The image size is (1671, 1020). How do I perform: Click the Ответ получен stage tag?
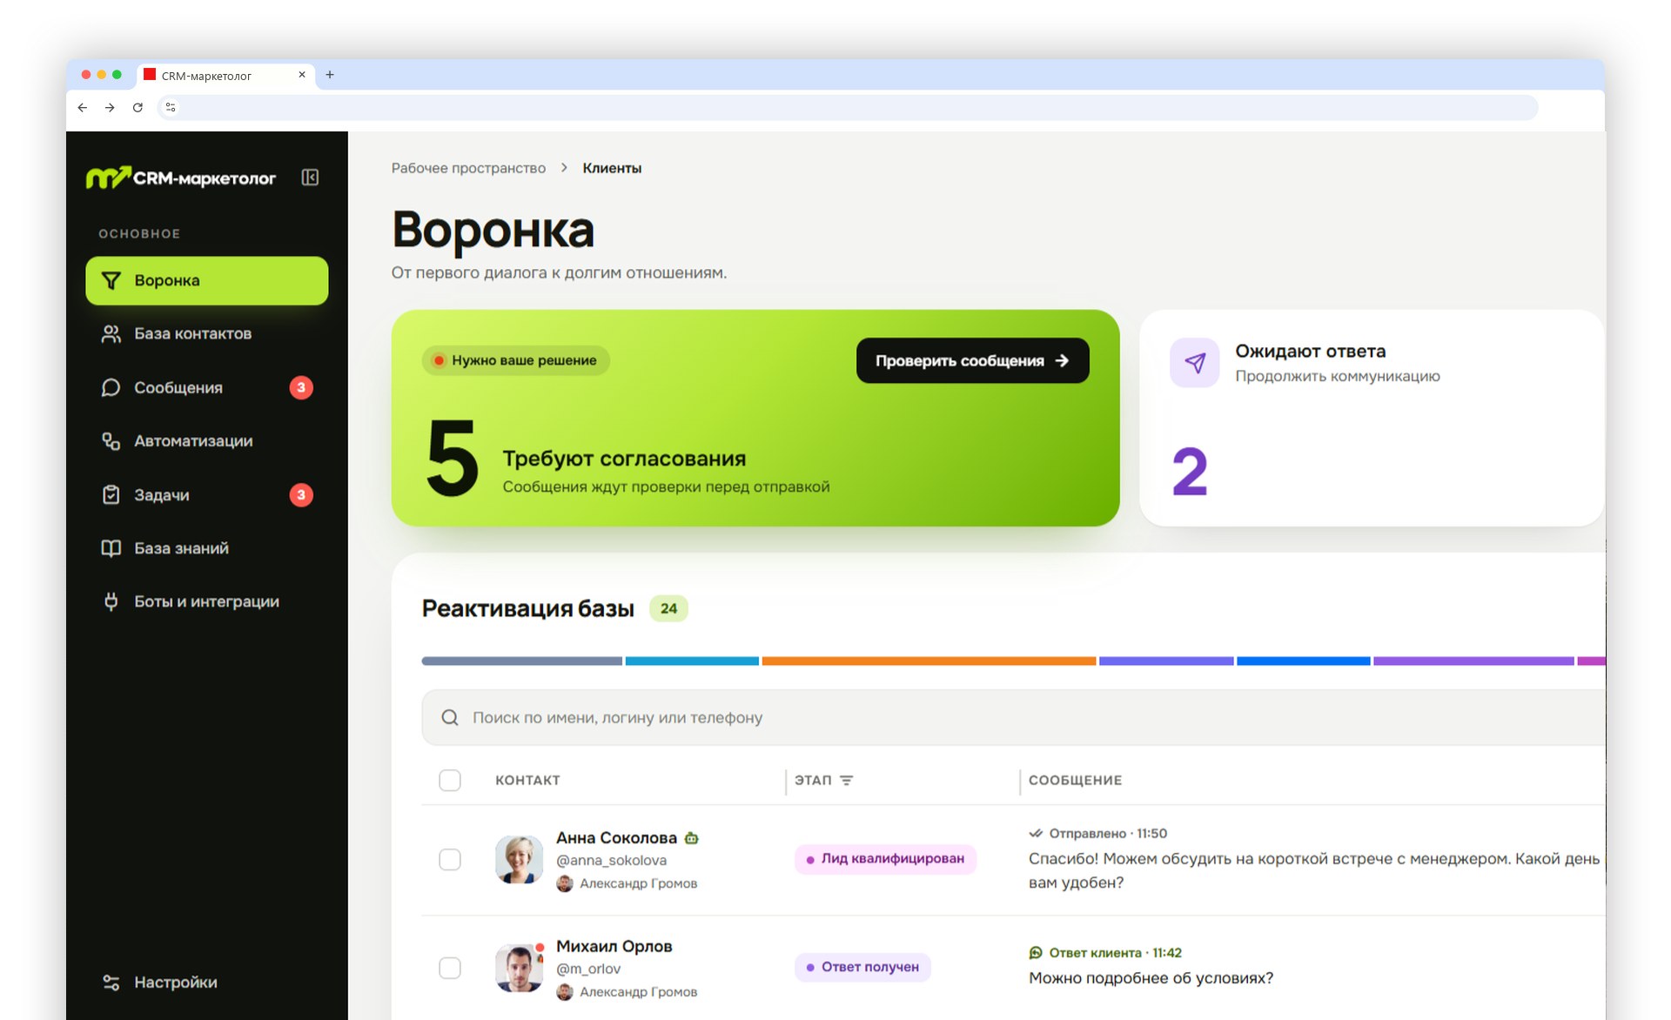[862, 967]
